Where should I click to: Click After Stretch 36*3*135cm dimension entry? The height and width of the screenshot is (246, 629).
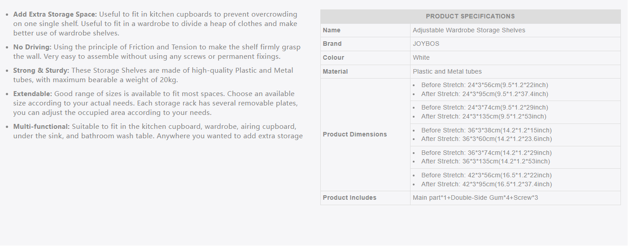tap(485, 161)
